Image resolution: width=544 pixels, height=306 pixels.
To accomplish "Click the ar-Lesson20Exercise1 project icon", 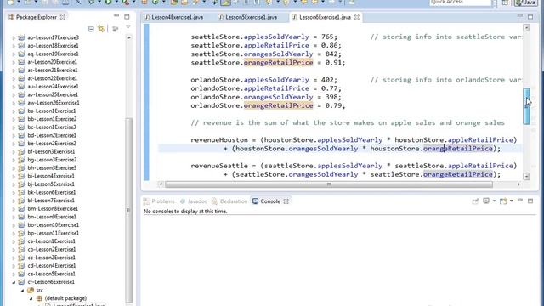I will [x=22, y=62].
